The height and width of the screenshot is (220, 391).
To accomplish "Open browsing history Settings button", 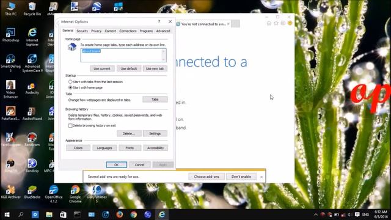I will 155,134.
